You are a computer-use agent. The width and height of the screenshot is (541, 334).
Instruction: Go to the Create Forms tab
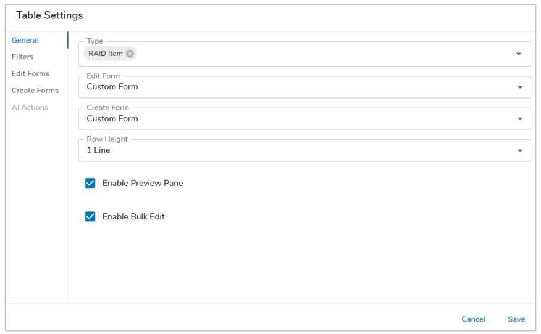pyautogui.click(x=35, y=91)
